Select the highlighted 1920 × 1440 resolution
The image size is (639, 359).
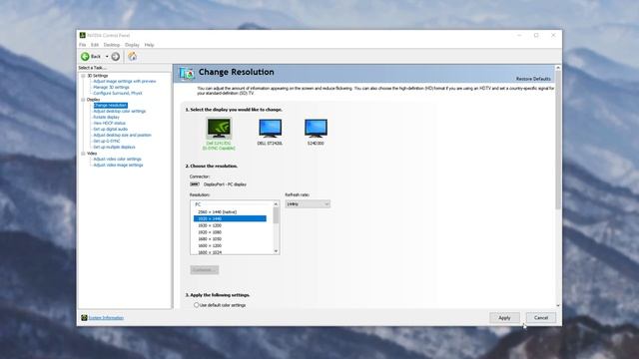point(231,218)
